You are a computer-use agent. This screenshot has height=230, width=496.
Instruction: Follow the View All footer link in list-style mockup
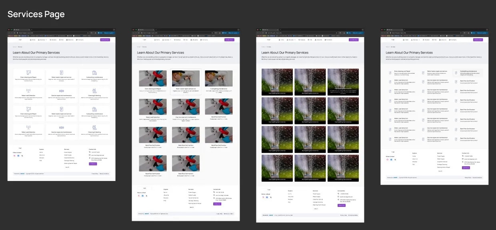pyautogui.click(x=440, y=171)
